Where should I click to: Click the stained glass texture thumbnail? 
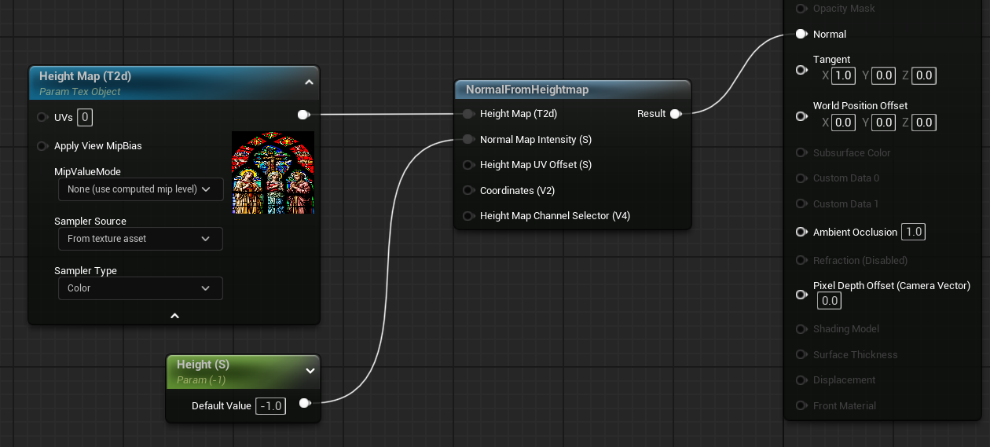coord(273,173)
